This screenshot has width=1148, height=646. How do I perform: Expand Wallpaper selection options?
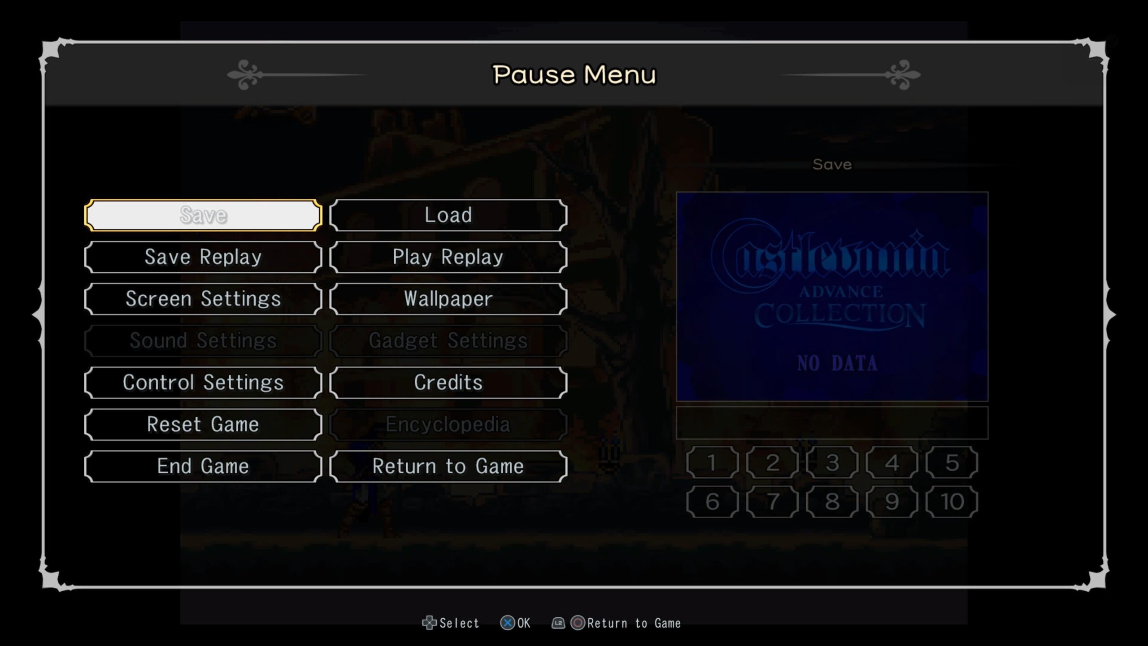pyautogui.click(x=447, y=298)
